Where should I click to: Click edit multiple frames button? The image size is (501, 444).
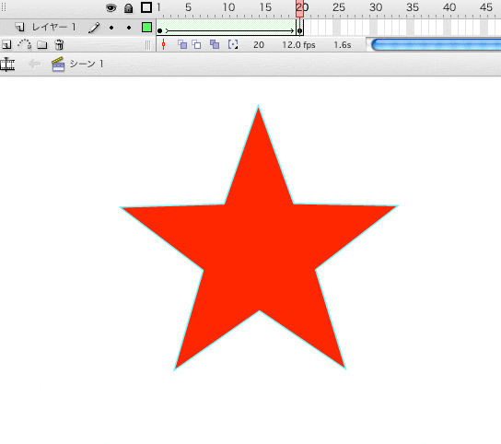pyautogui.click(x=215, y=44)
